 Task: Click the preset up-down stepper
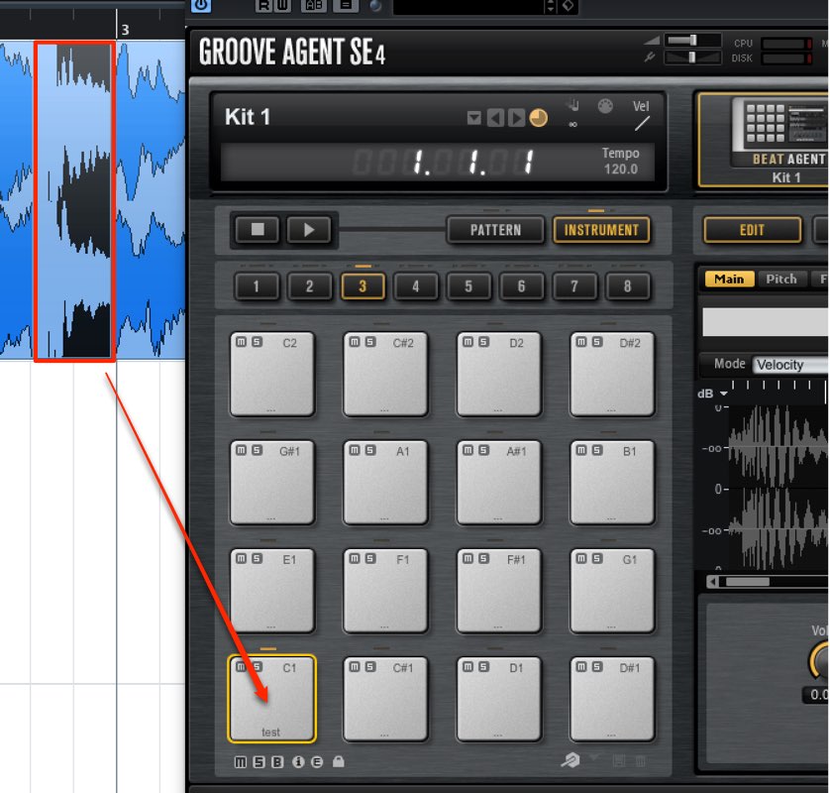[x=551, y=6]
